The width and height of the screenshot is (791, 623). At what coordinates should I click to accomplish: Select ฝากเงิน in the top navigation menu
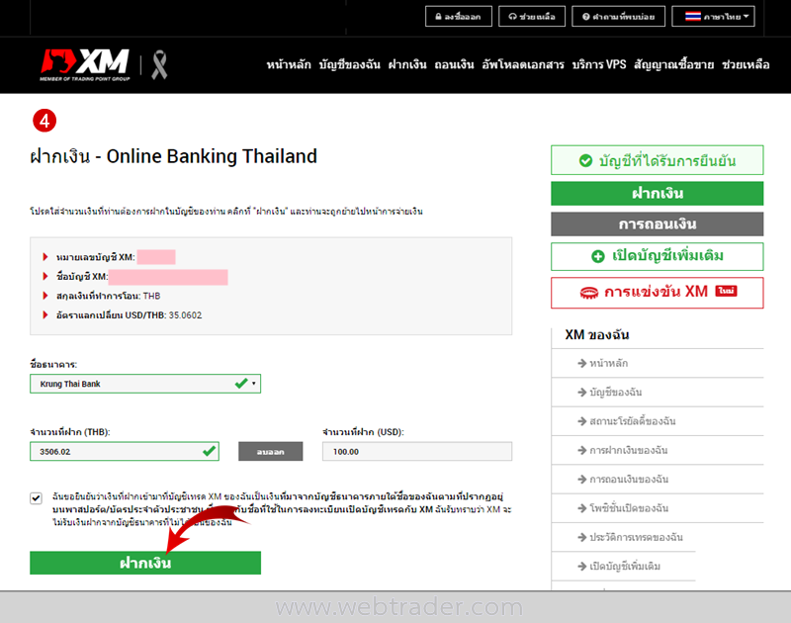pos(407,65)
